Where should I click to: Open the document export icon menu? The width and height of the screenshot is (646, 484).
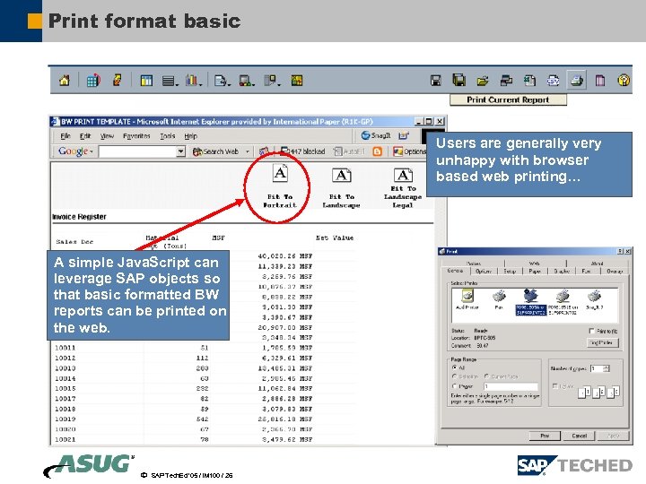coord(223,81)
